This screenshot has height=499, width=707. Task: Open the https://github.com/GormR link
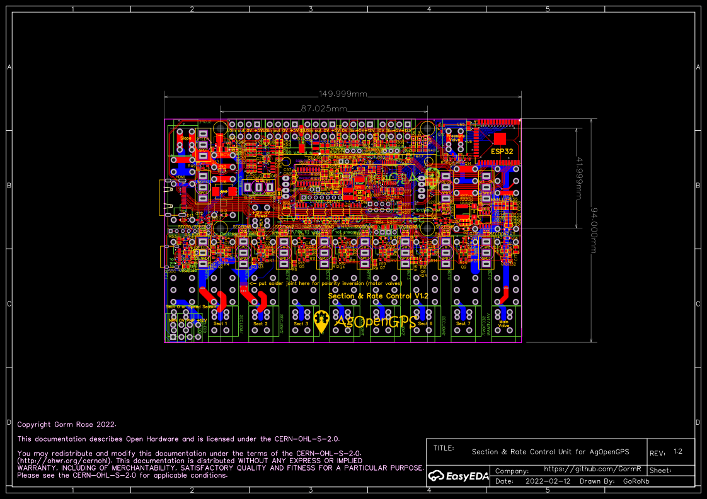[x=592, y=468]
